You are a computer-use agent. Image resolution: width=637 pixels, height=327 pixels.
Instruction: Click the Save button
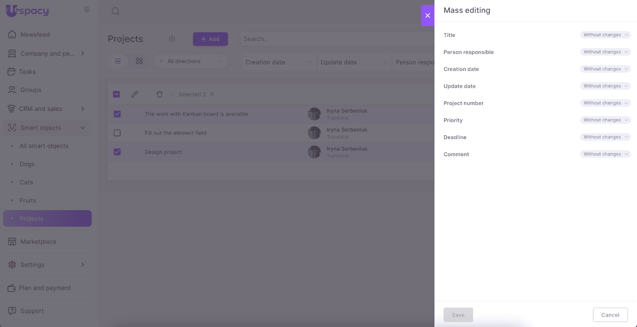click(x=458, y=315)
